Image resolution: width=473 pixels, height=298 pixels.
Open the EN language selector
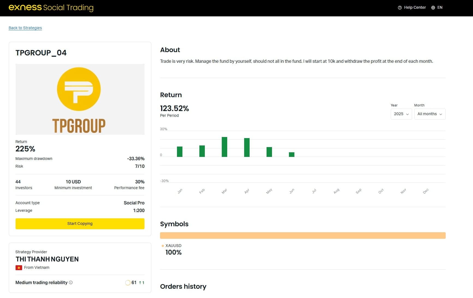pyautogui.click(x=437, y=8)
